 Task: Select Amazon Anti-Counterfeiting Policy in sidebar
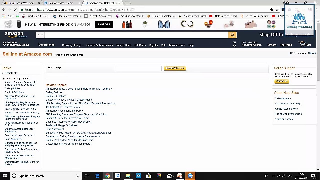22,113
